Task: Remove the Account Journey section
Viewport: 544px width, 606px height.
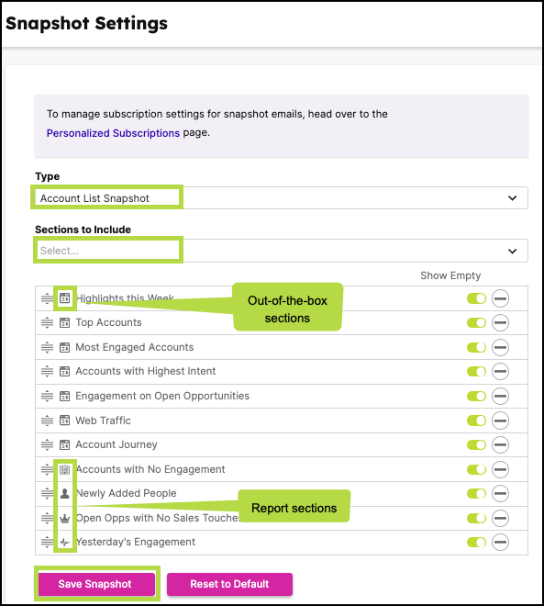Action: (x=500, y=444)
